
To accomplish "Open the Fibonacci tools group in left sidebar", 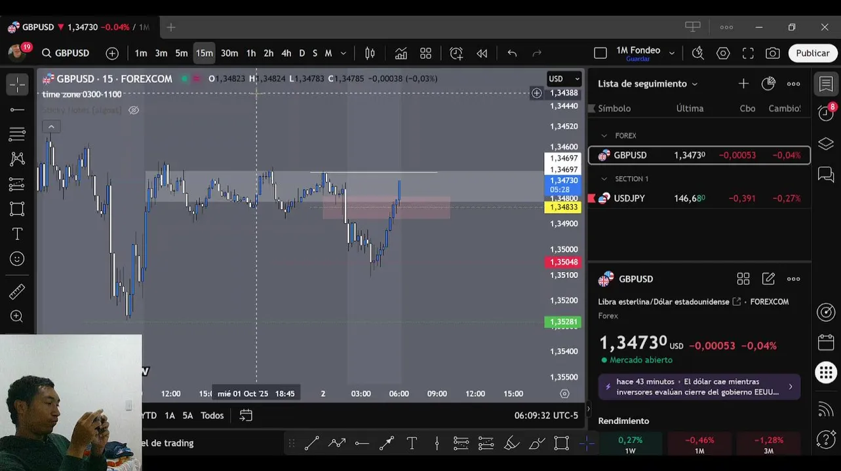I will [18, 134].
